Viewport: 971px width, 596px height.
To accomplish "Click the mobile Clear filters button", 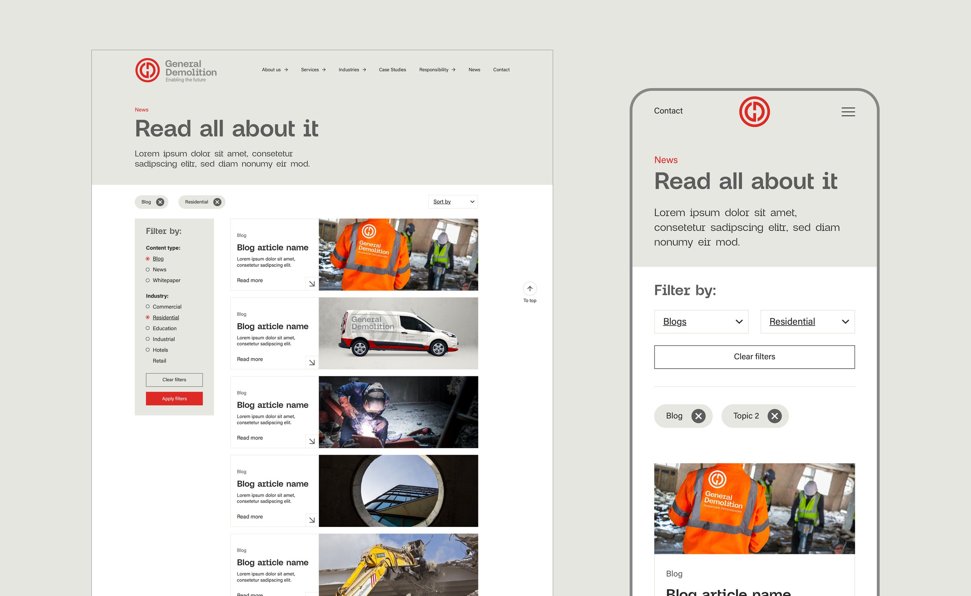I will (754, 357).
